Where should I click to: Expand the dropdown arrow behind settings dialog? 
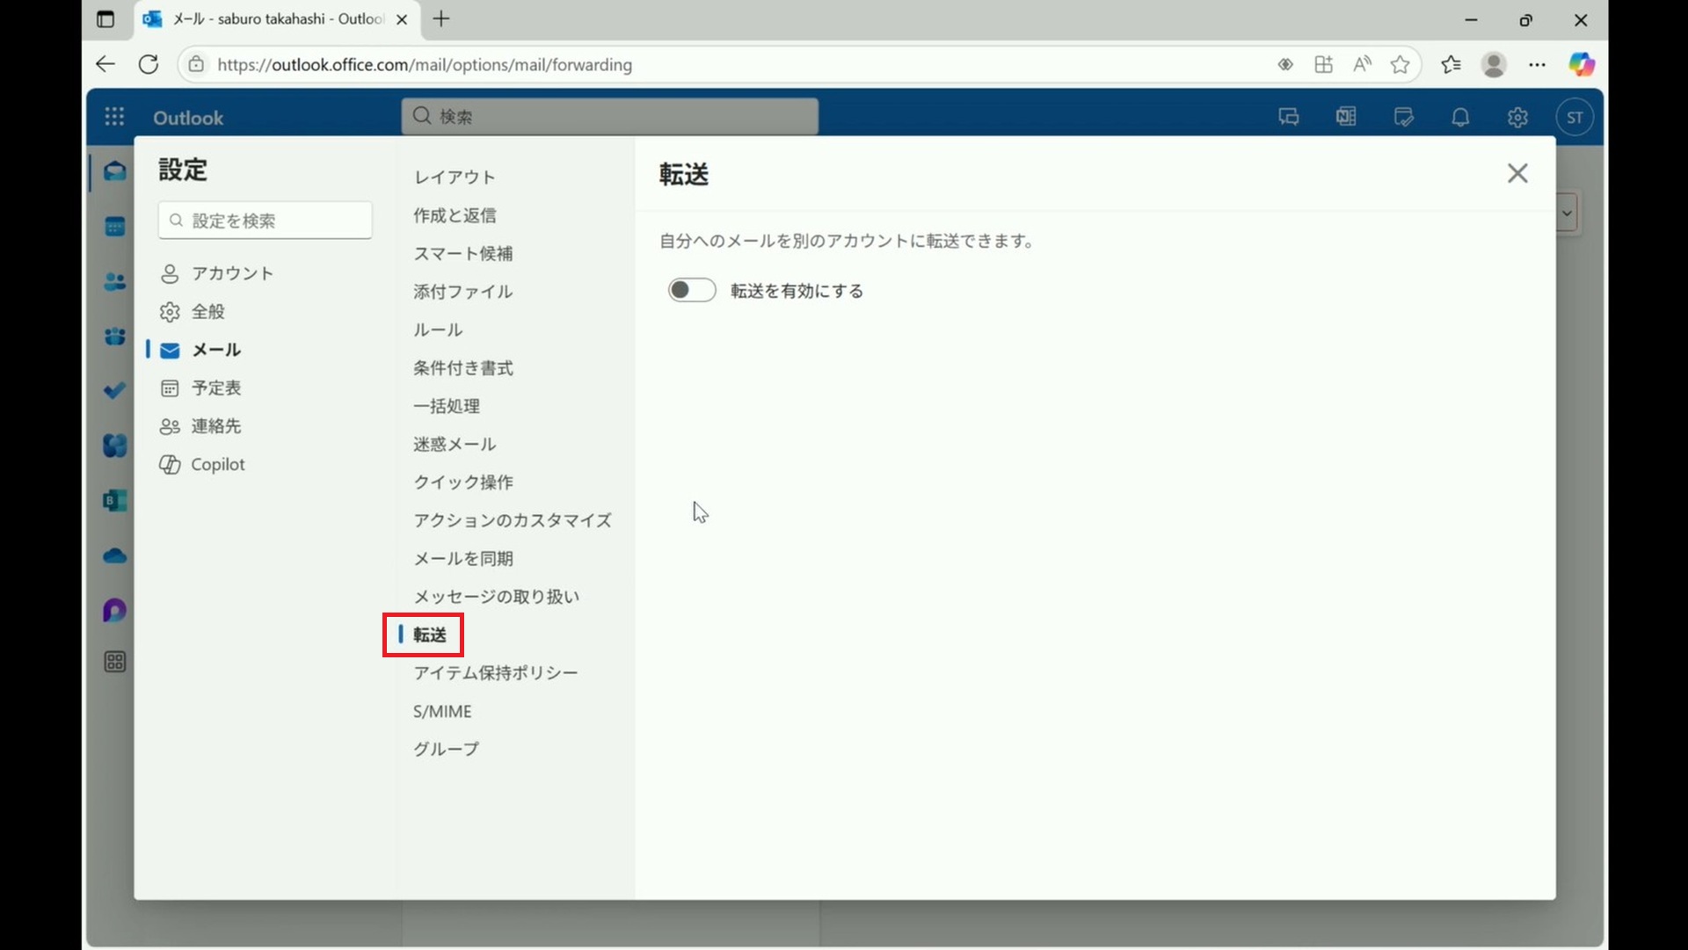[x=1567, y=214]
